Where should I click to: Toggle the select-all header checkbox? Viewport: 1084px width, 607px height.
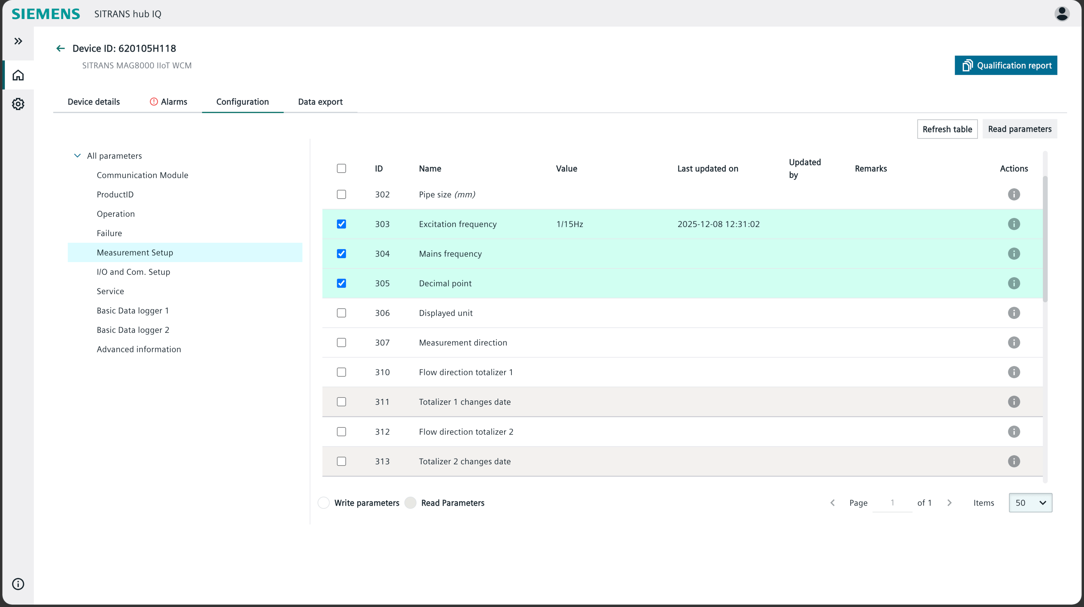tap(341, 168)
